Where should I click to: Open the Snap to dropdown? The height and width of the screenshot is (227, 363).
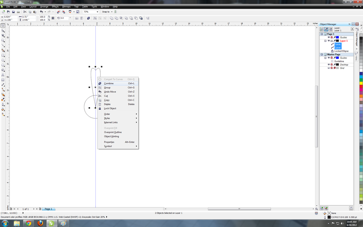point(112,12)
